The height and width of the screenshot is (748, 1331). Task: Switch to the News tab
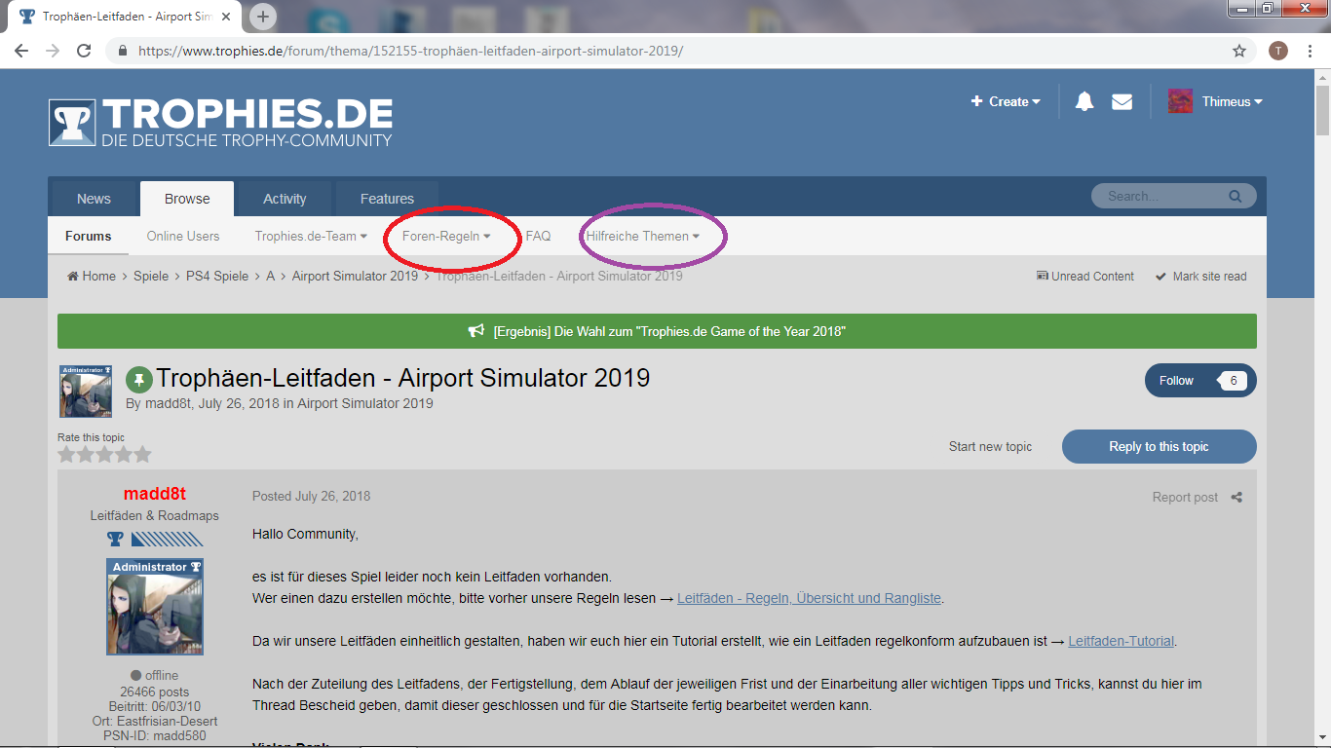94,199
